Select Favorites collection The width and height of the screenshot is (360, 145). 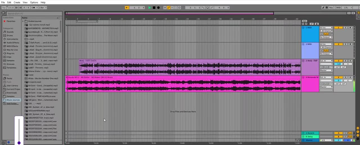[11, 21]
